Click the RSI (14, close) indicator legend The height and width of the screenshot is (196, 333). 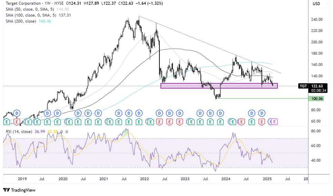19,132
